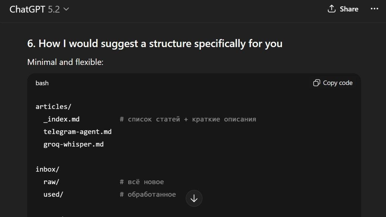Click the section 6 heading text
Image resolution: width=386 pixels, height=217 pixels.
(155, 44)
